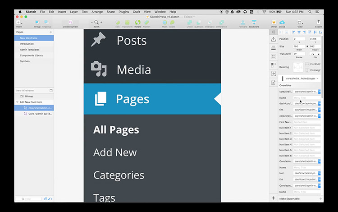Flip the layer horizontally

click(312, 54)
